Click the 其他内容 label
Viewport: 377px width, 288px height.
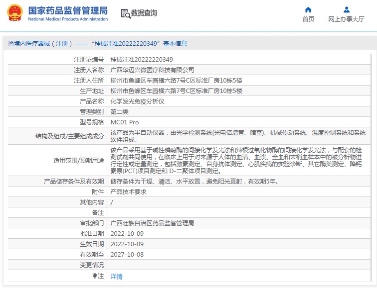(x=92, y=202)
